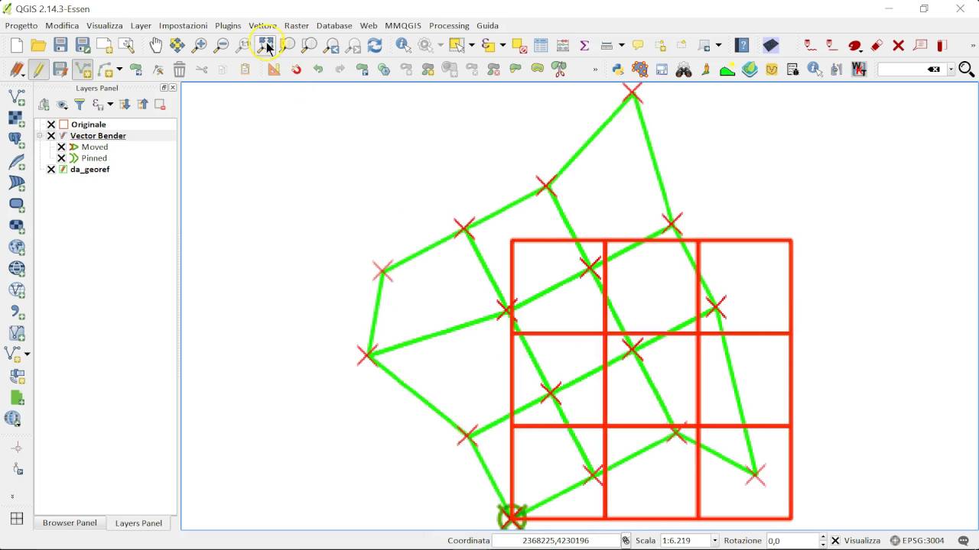Image resolution: width=979 pixels, height=550 pixels.
Task: Click the Refresh map icon
Action: click(x=375, y=46)
